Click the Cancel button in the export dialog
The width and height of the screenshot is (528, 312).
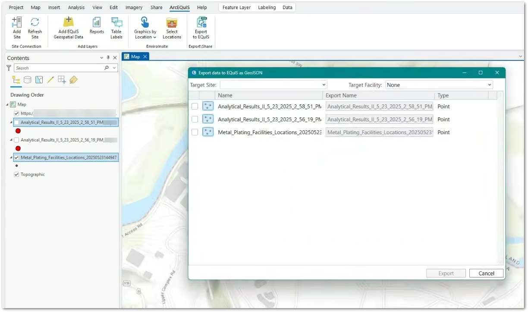tap(486, 273)
